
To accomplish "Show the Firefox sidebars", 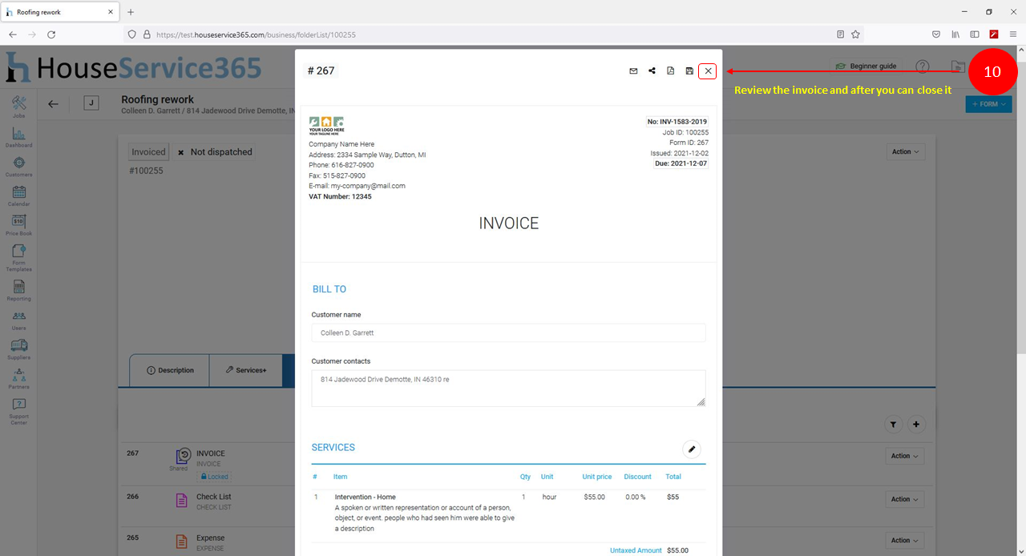I will click(x=975, y=34).
